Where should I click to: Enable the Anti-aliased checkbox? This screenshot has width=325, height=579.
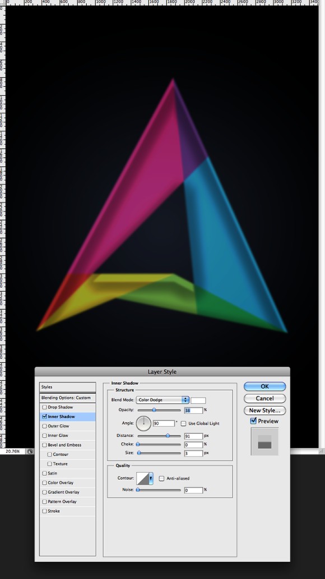click(x=161, y=478)
